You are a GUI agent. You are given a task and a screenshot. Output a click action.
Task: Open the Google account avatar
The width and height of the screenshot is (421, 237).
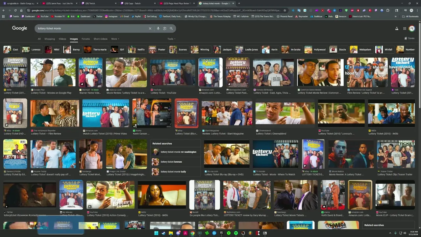(x=412, y=29)
